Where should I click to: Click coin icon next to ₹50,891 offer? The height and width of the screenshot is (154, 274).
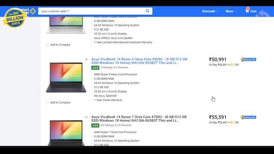pos(232,65)
